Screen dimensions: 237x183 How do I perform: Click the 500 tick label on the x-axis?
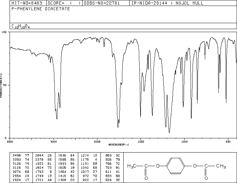point(228,142)
